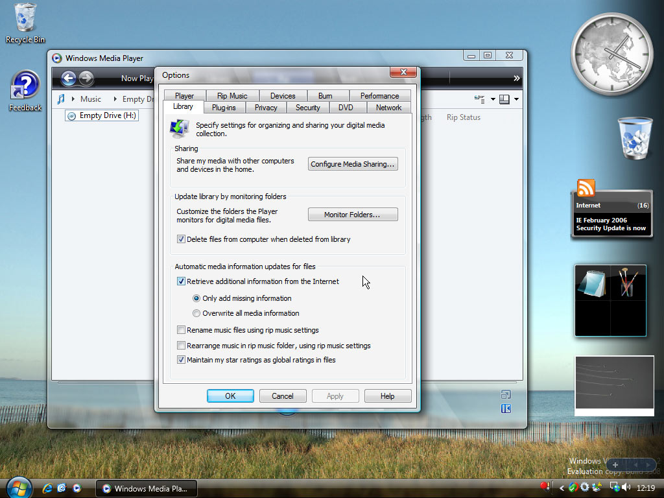Image resolution: width=664 pixels, height=498 pixels.
Task: Switch to the Privacy tab
Action: tap(266, 108)
